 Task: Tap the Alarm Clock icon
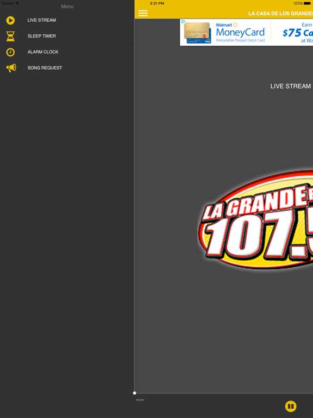[x=10, y=52]
